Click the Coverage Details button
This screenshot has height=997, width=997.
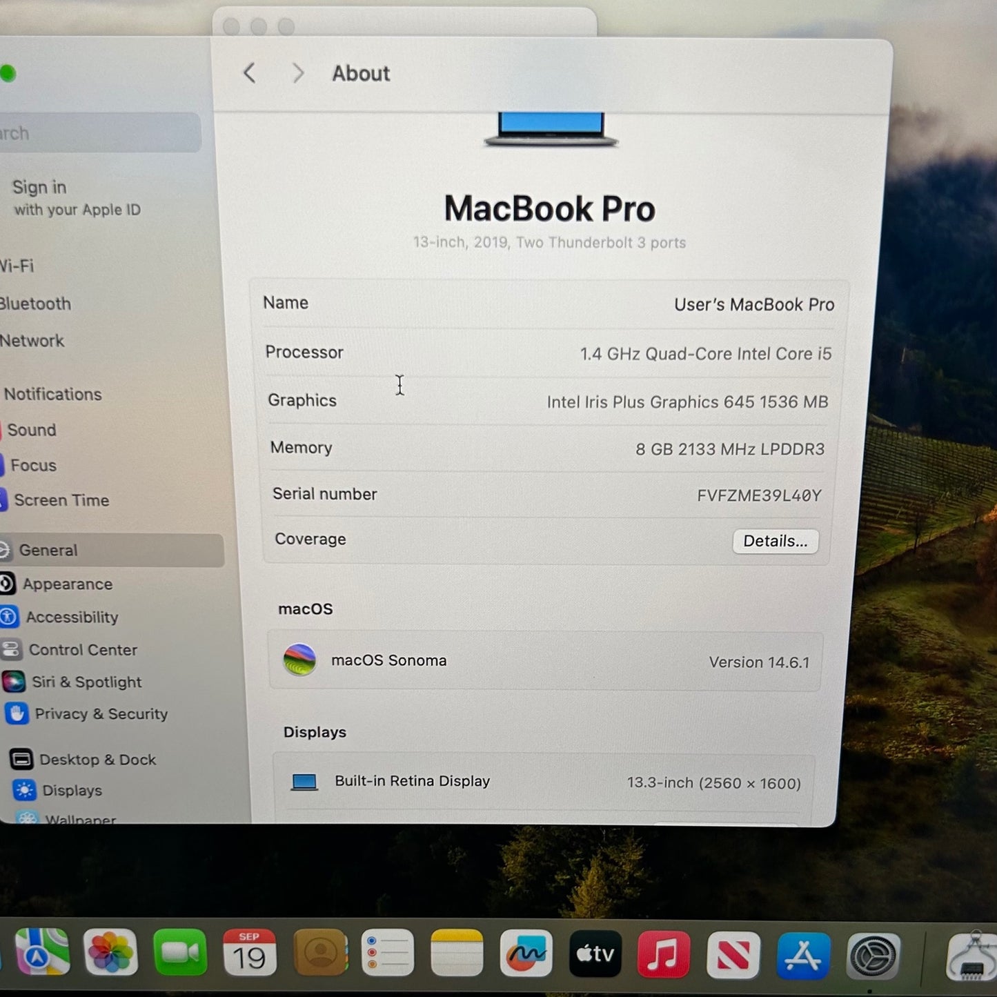pos(775,542)
